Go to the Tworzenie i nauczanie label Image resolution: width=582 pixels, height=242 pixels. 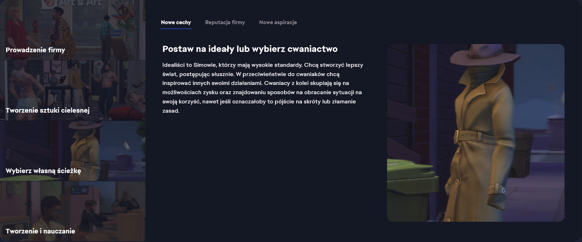point(40,231)
